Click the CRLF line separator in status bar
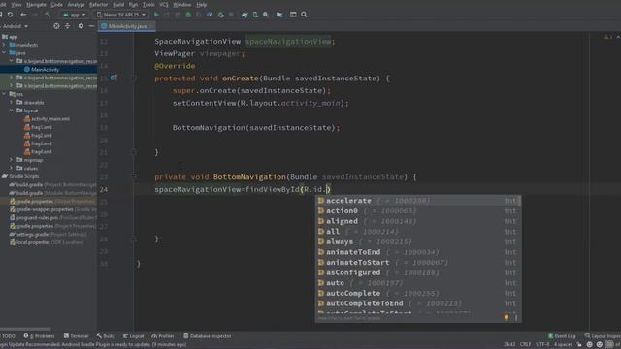The width and height of the screenshot is (621, 349). (525, 345)
